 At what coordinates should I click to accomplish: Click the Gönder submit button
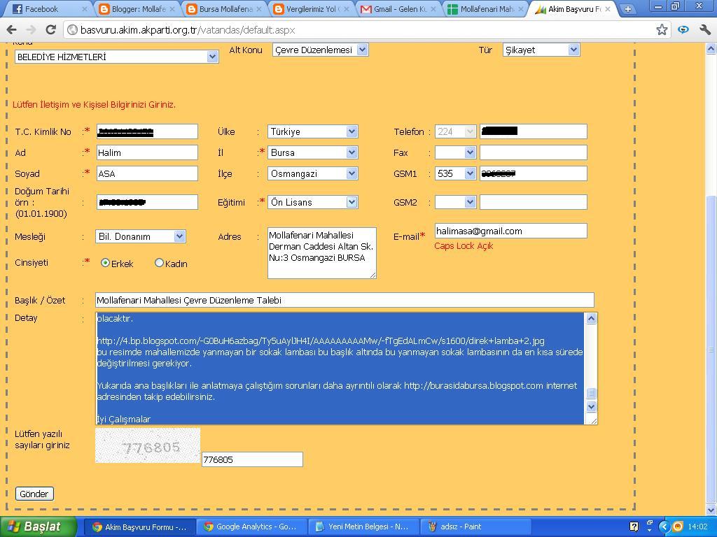(34, 494)
